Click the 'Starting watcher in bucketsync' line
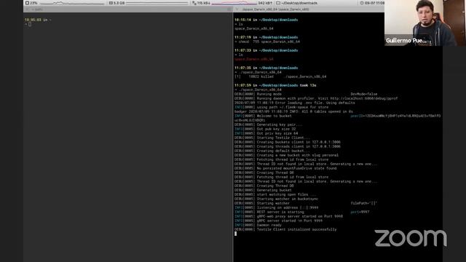 [276, 199]
